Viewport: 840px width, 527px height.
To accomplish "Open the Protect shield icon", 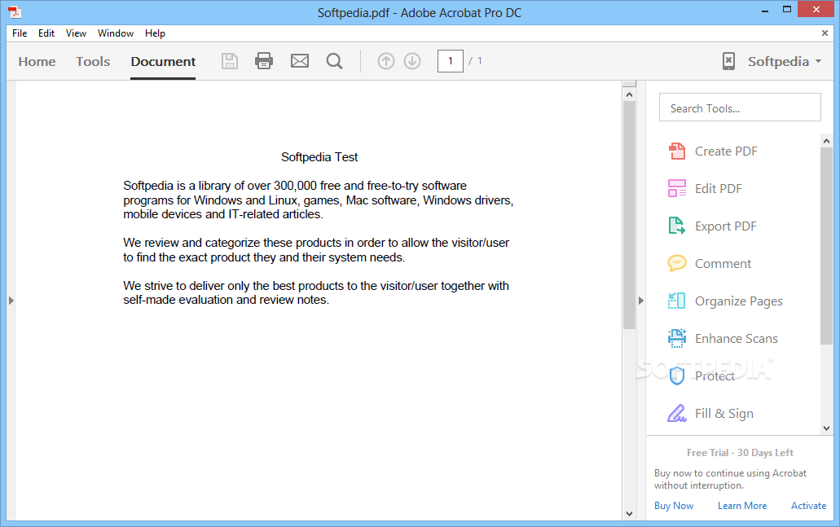I will pos(676,376).
